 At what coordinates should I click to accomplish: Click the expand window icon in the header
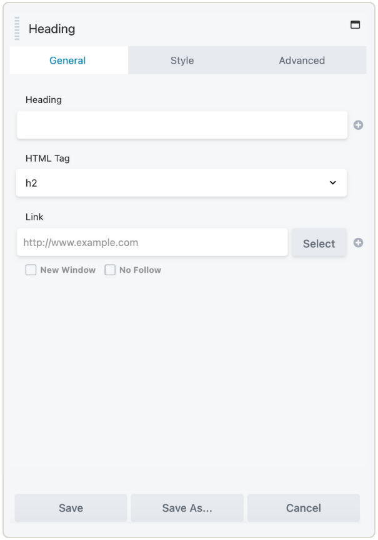354,24
